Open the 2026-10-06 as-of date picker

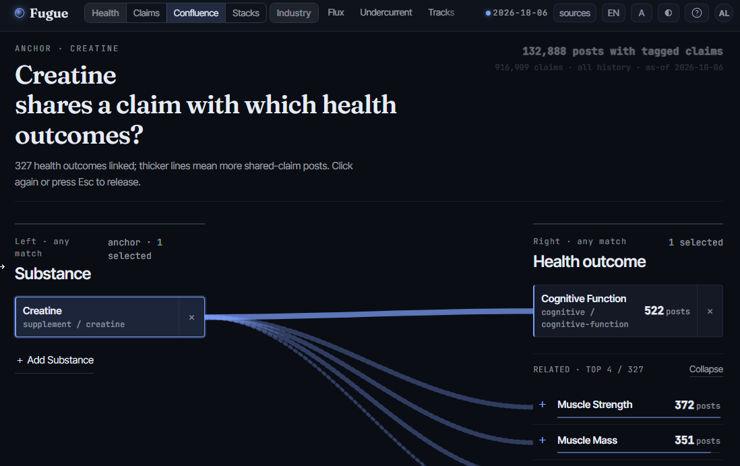pyautogui.click(x=516, y=13)
